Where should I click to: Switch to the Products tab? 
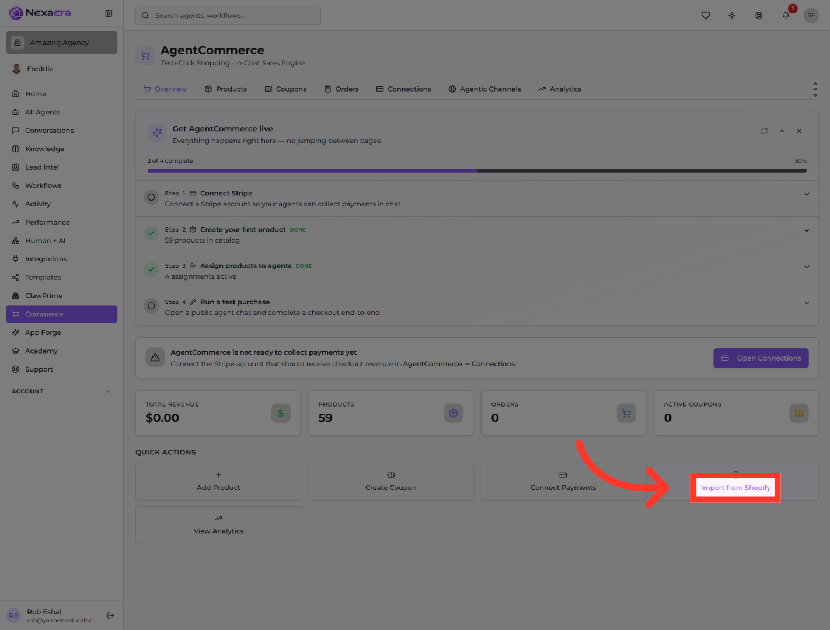[226, 89]
